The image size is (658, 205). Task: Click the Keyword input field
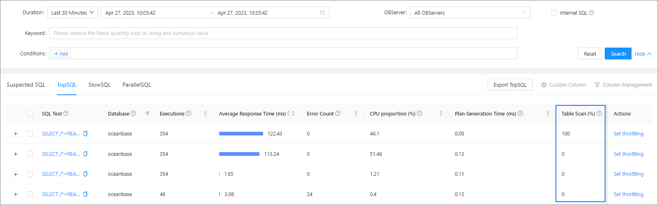(283, 33)
